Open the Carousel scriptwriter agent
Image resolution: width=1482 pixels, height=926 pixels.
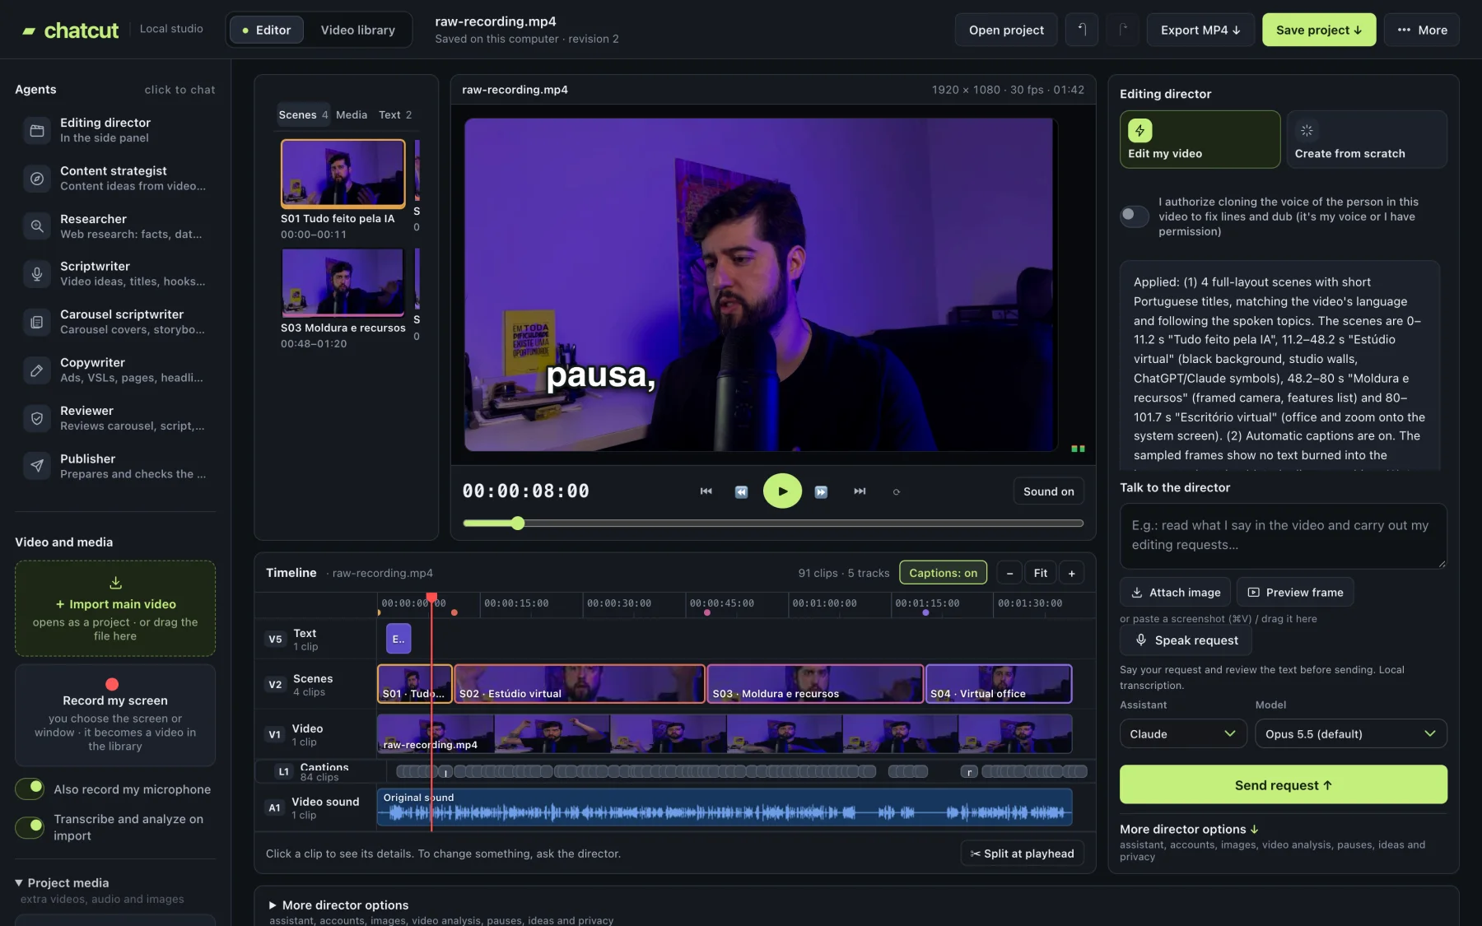point(115,322)
